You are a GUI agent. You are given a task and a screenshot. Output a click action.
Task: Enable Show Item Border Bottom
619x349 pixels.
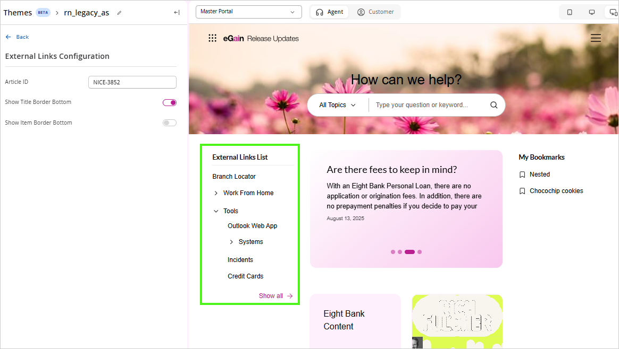(169, 123)
